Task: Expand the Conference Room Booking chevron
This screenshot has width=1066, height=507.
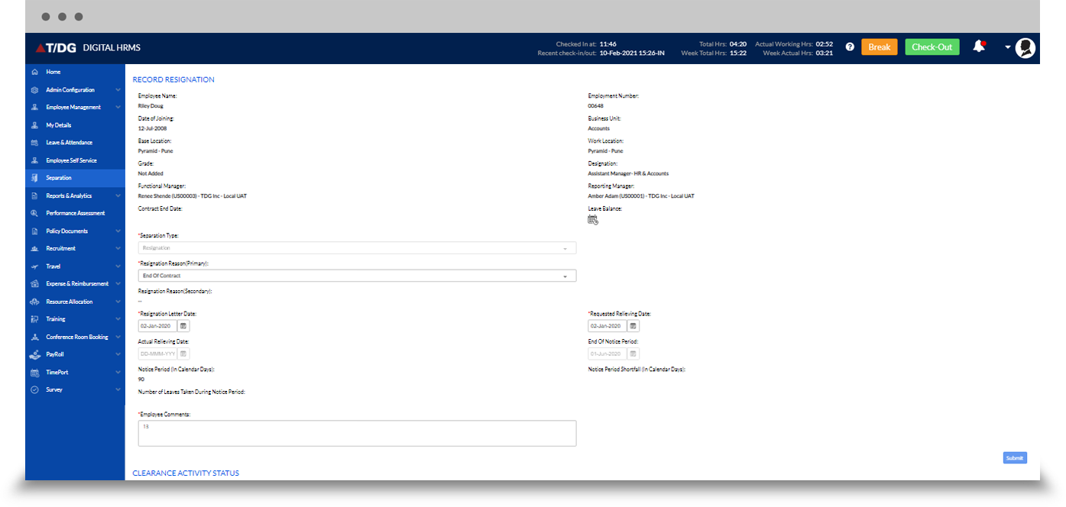Action: click(x=118, y=337)
